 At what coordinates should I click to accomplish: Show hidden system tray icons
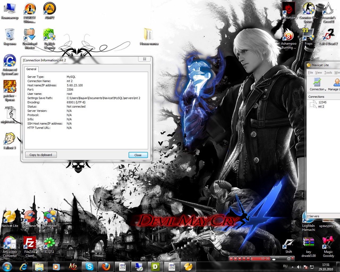[x=292, y=267]
